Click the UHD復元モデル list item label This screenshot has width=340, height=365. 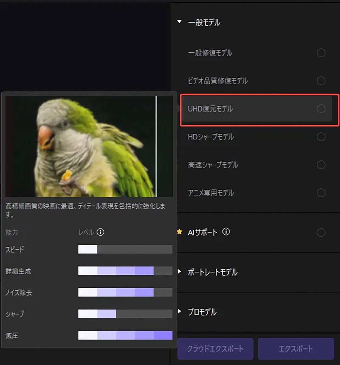pyautogui.click(x=210, y=109)
